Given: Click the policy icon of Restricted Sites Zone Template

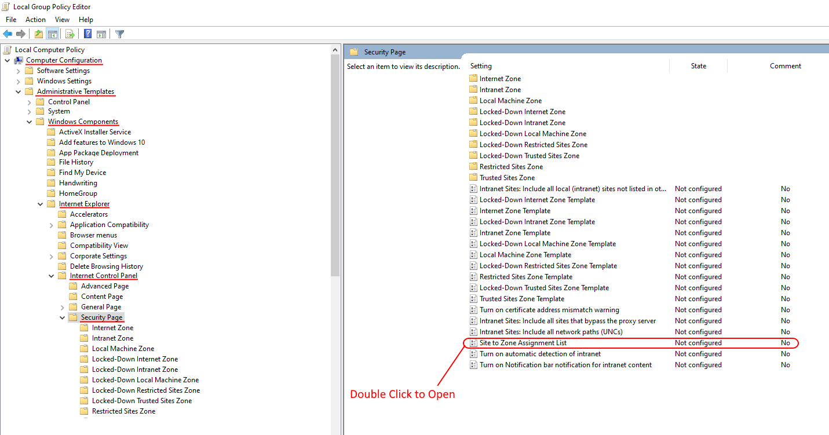Looking at the screenshot, I should (473, 277).
